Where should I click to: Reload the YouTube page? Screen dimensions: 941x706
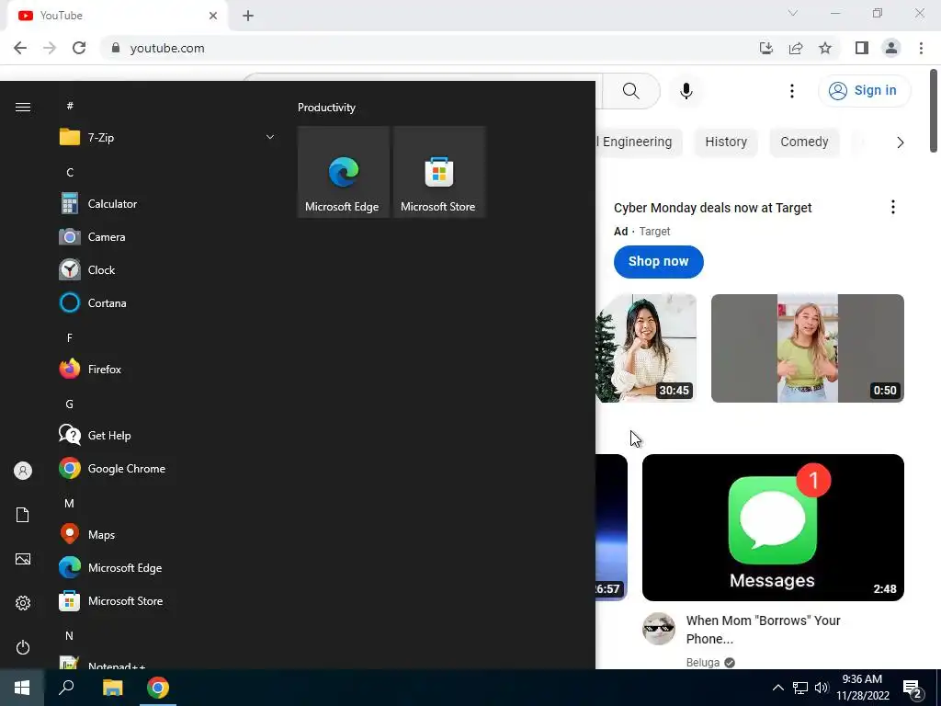click(x=79, y=48)
